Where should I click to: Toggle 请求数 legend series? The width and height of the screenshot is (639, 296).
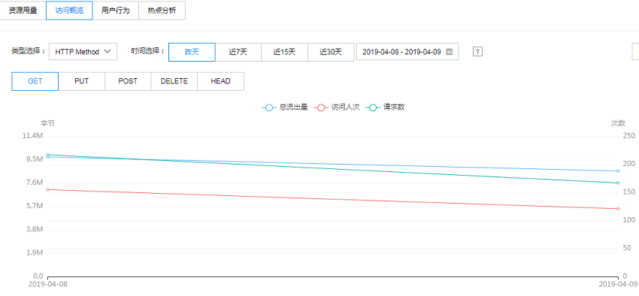tap(386, 107)
